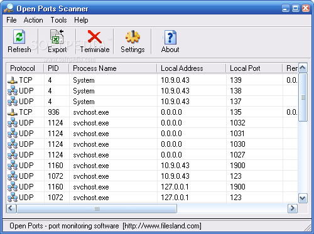Open the Help menu
The height and width of the screenshot is (234, 314).
81,20
